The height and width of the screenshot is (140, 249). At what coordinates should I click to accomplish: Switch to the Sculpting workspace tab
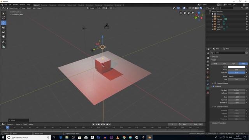point(53,5)
